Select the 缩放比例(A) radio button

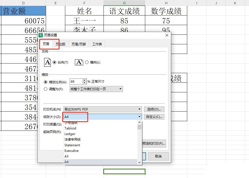tap(45, 82)
